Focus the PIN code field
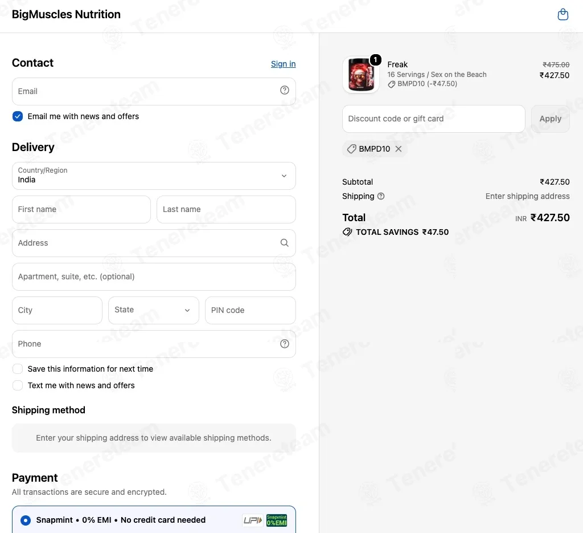The height and width of the screenshot is (533, 583). [x=251, y=310]
